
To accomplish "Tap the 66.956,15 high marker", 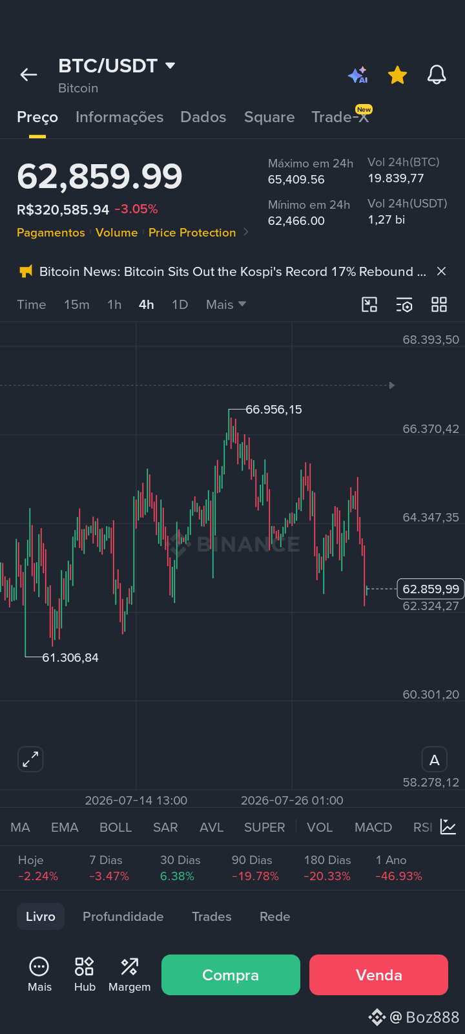I will pos(274,410).
